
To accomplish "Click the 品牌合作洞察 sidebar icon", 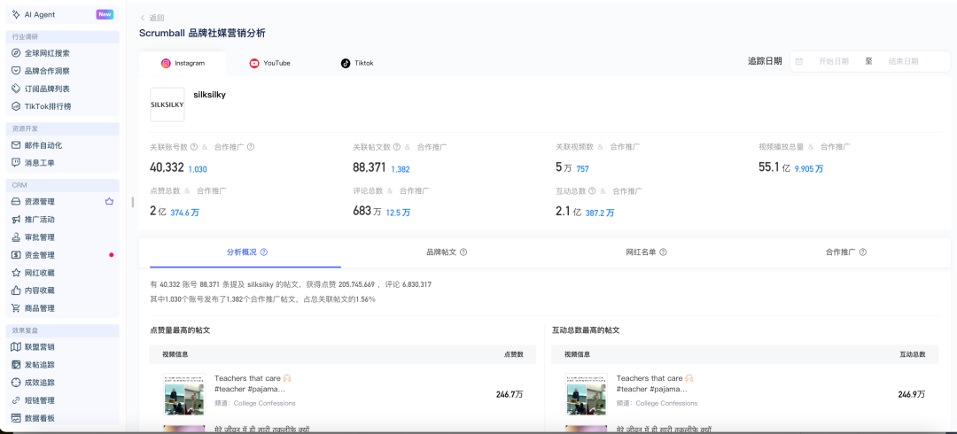I will (x=17, y=71).
